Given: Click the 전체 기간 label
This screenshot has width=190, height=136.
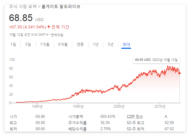Looking at the screenshot, I should click(60, 27).
